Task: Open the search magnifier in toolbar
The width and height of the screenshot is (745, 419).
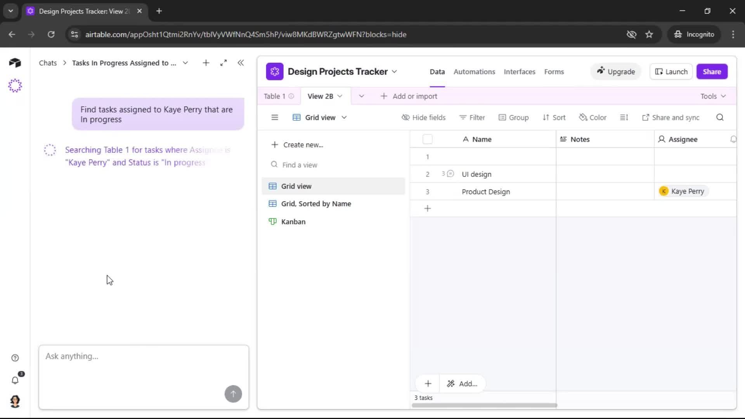Action: [720, 118]
